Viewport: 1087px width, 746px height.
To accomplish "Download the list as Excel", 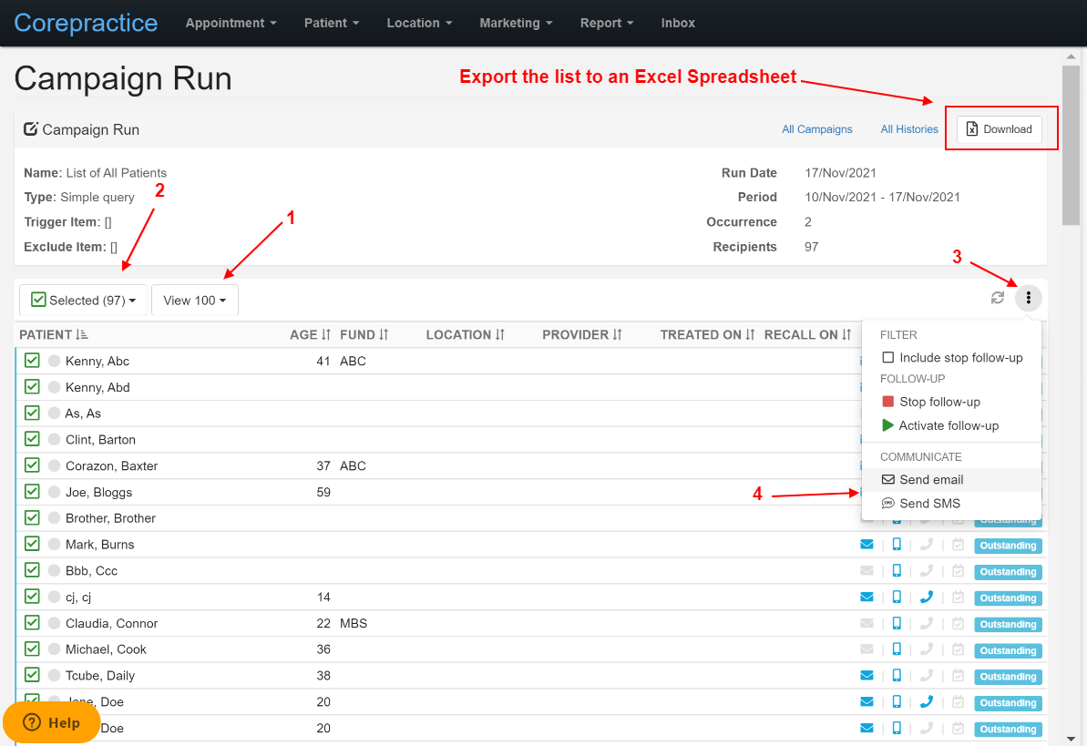I will tap(999, 129).
